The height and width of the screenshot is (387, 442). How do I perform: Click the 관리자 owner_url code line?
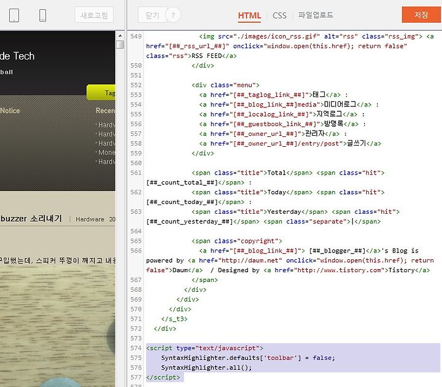[273, 133]
